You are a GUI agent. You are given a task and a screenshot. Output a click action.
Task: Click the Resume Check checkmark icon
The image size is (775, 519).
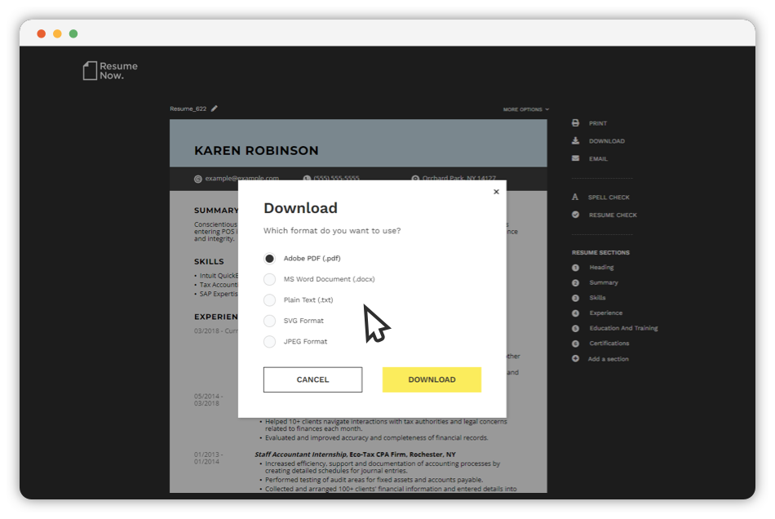coord(576,215)
